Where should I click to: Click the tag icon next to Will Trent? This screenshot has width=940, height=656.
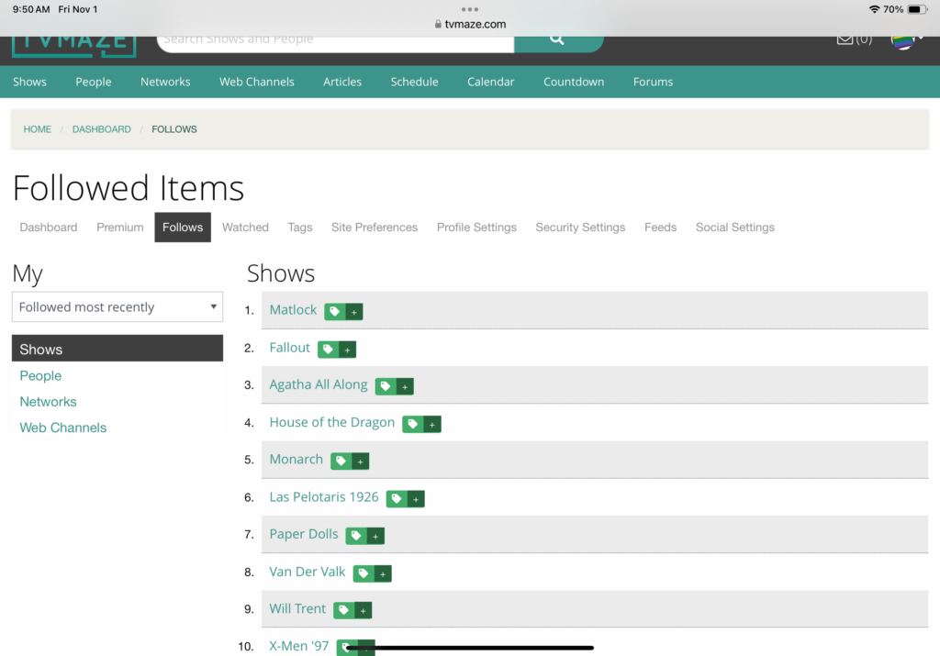point(343,610)
